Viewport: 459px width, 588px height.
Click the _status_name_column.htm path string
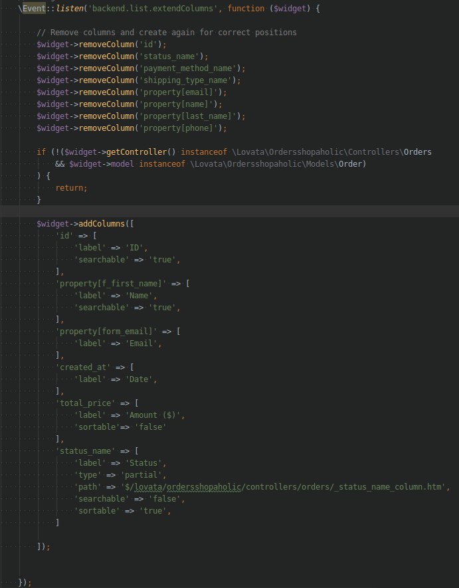[285, 487]
